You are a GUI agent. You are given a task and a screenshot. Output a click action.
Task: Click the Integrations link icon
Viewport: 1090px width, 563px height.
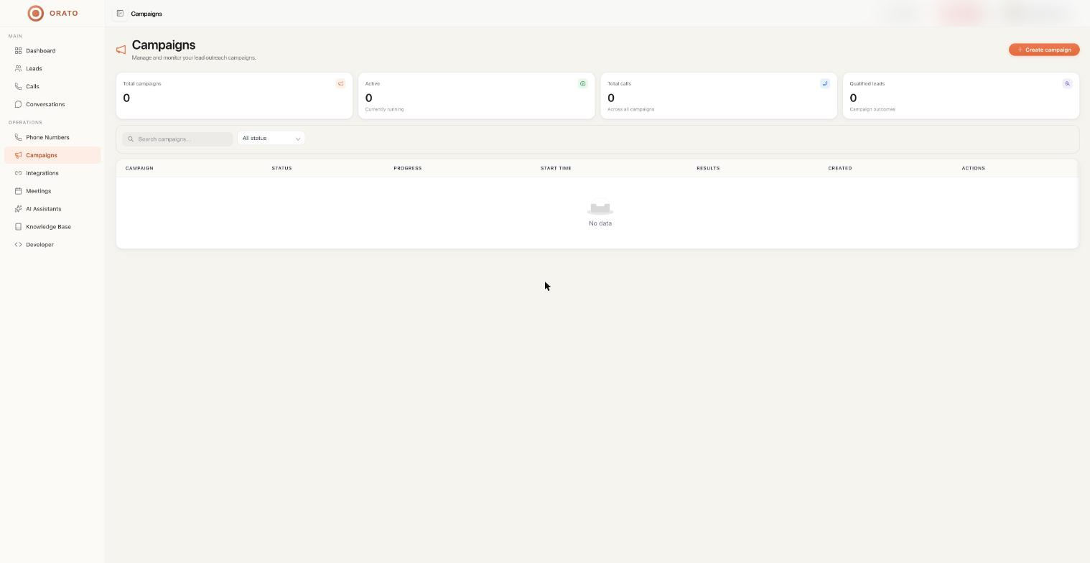point(18,173)
